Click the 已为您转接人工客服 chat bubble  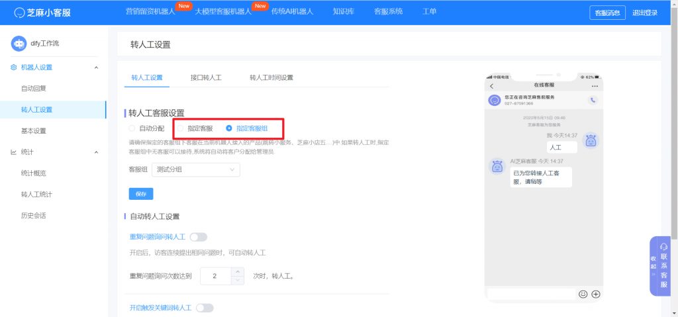pos(541,177)
